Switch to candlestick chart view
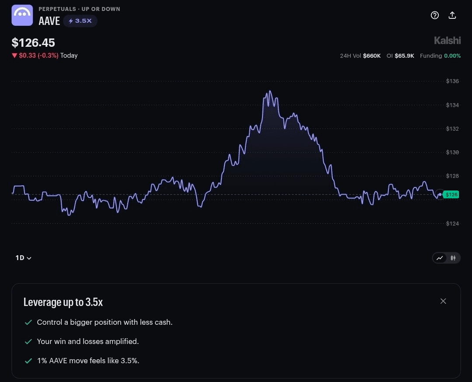472x382 pixels. 453,258
